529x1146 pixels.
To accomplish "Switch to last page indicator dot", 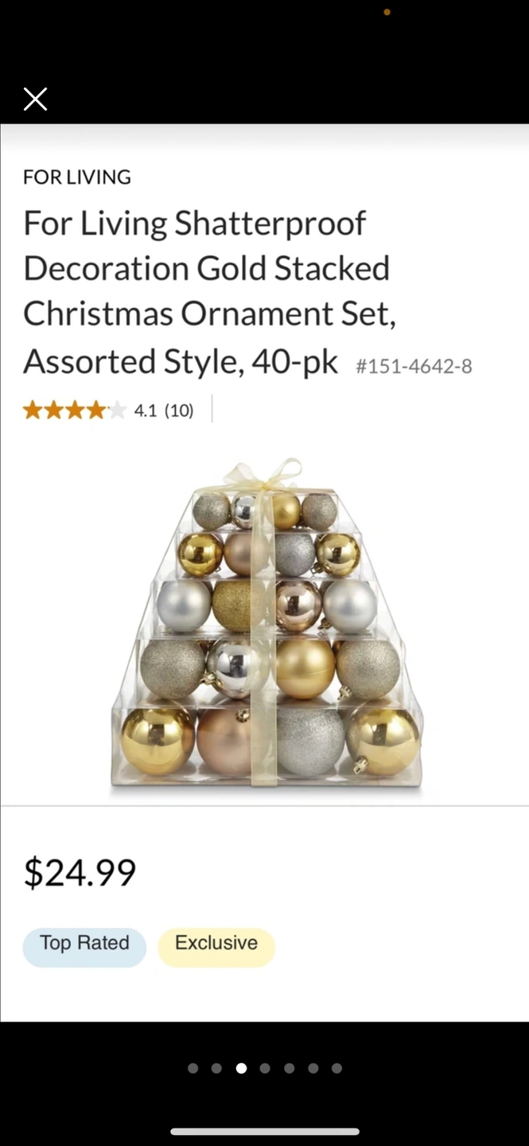I will coord(336,1068).
